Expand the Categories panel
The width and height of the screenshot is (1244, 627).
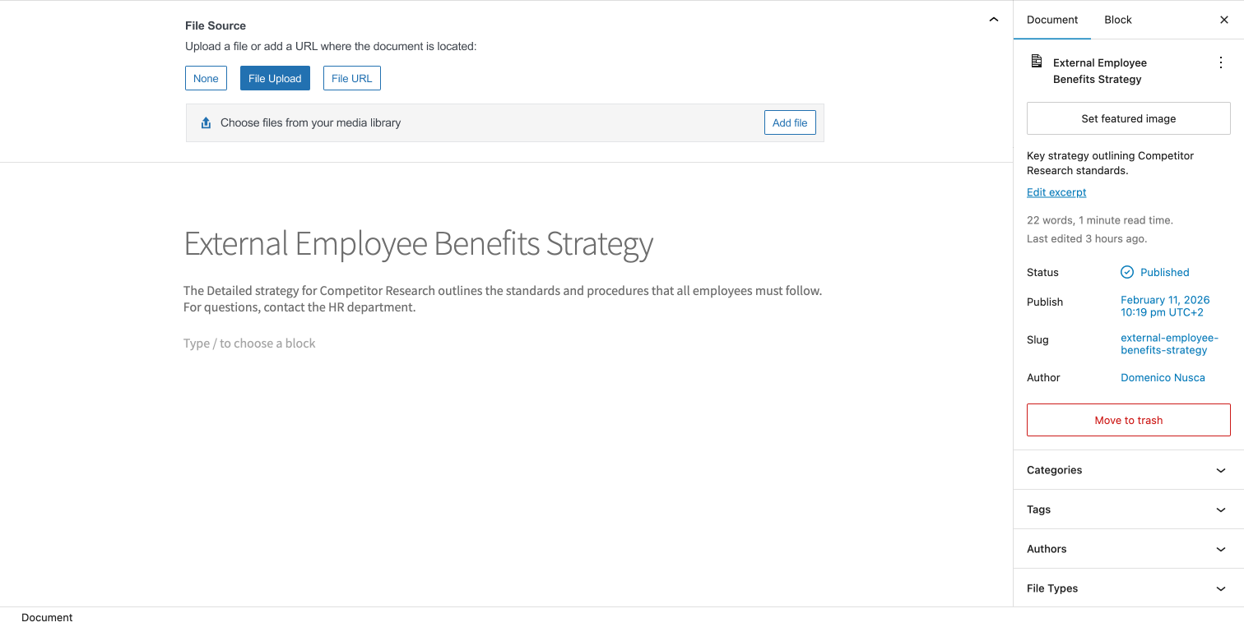pyautogui.click(x=1128, y=470)
